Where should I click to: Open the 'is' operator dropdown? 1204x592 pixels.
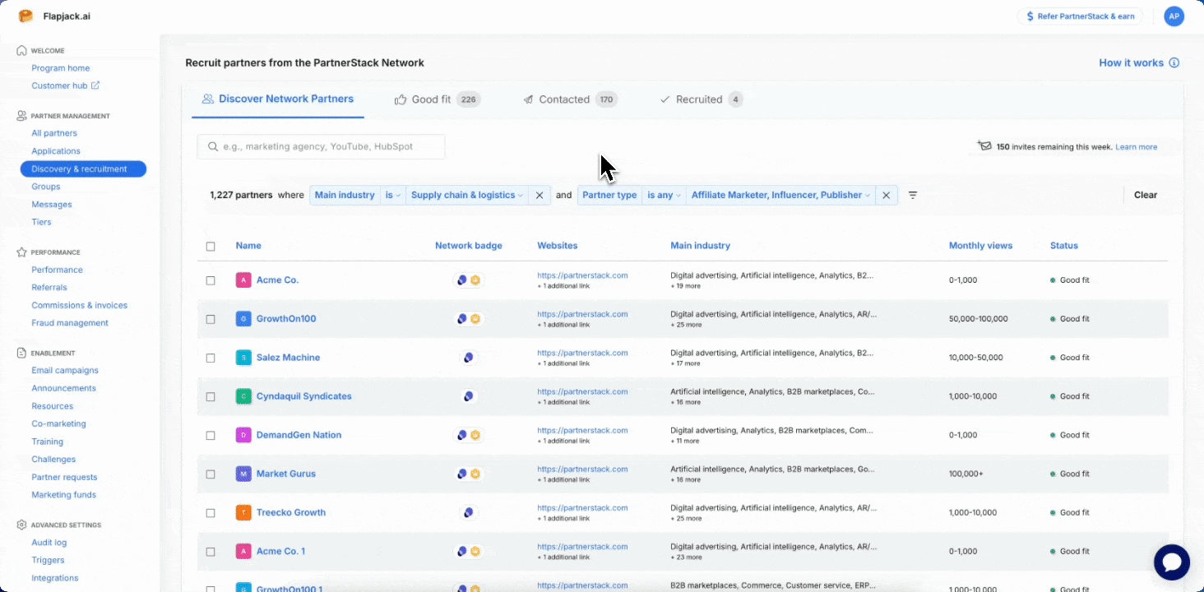tap(393, 195)
